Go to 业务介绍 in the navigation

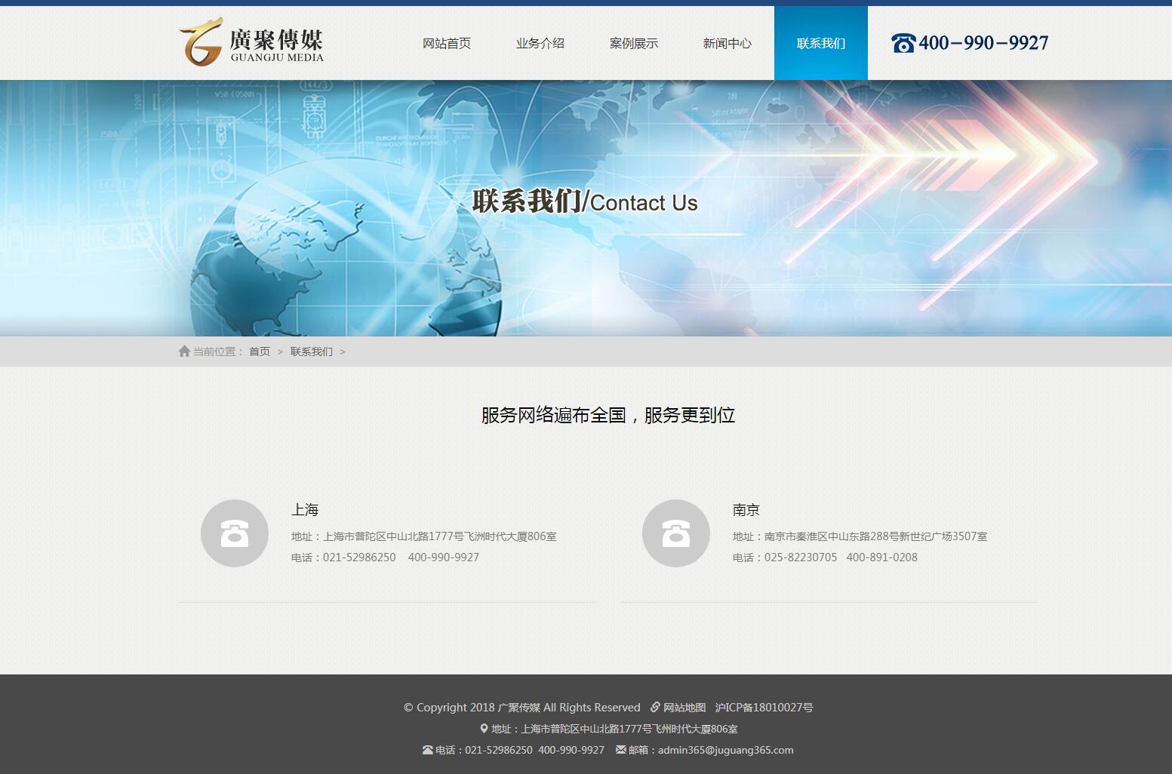540,44
